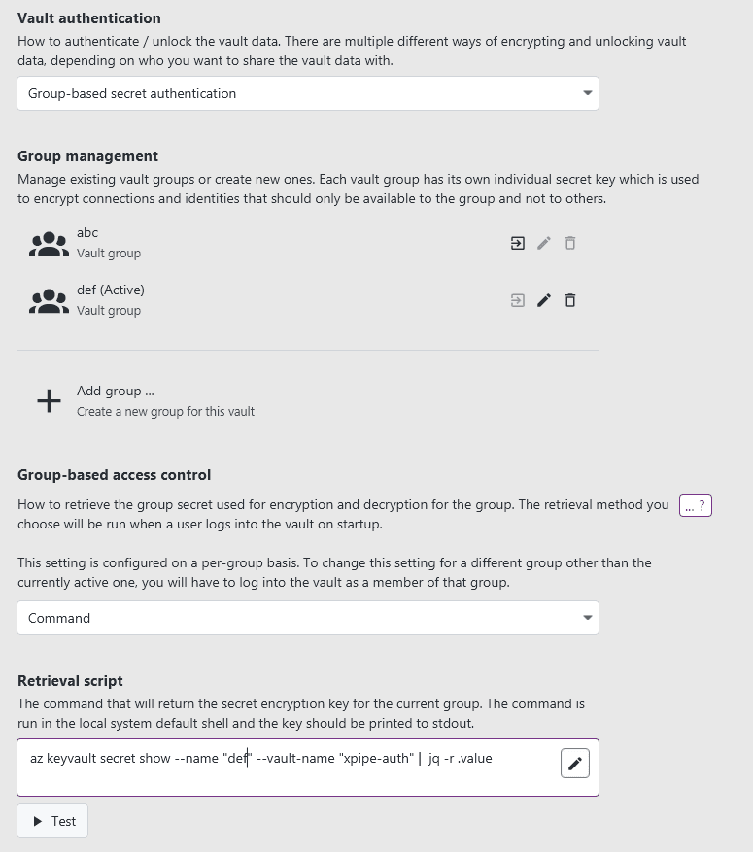This screenshot has width=753, height=852.
Task: Click the arrow on Group-based secret authentication
Action: [x=587, y=94]
